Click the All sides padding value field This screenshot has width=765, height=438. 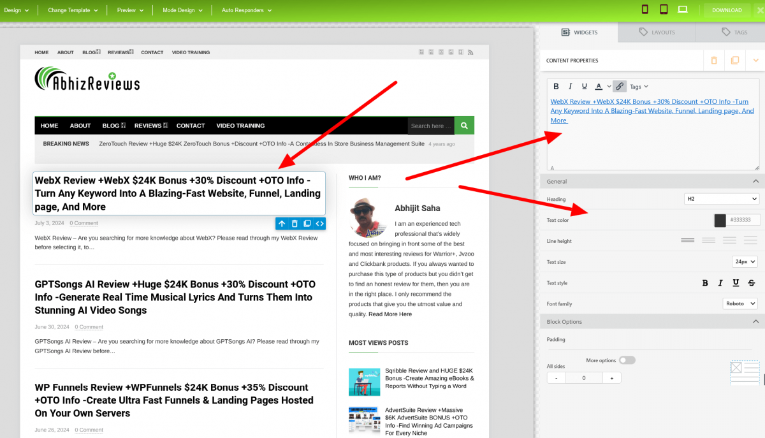[x=584, y=378]
